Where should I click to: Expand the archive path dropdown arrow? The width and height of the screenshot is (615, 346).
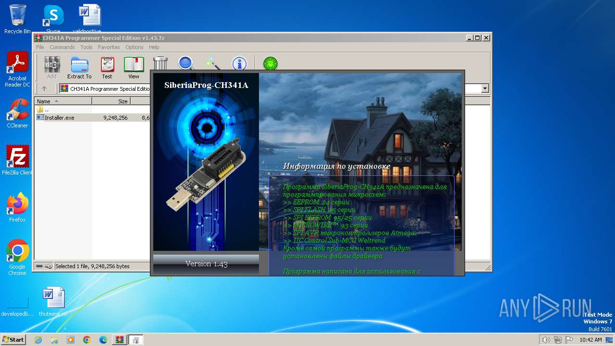tap(485, 88)
